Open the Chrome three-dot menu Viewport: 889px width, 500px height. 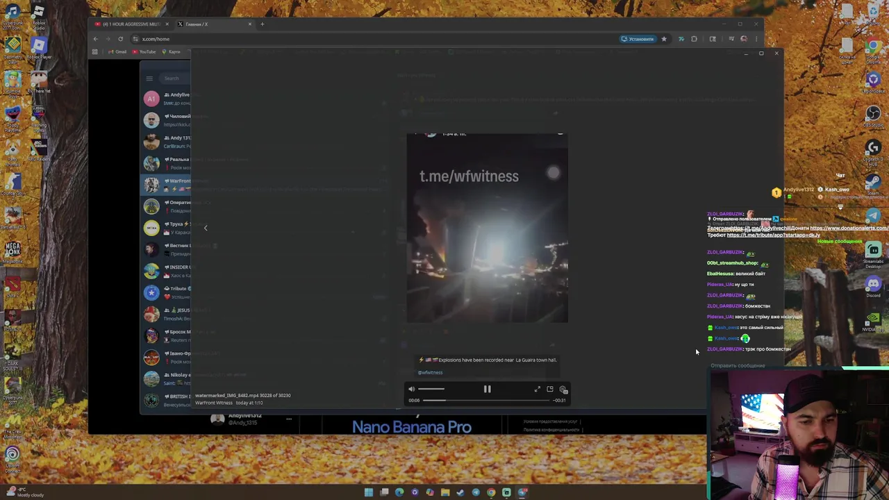coord(756,39)
